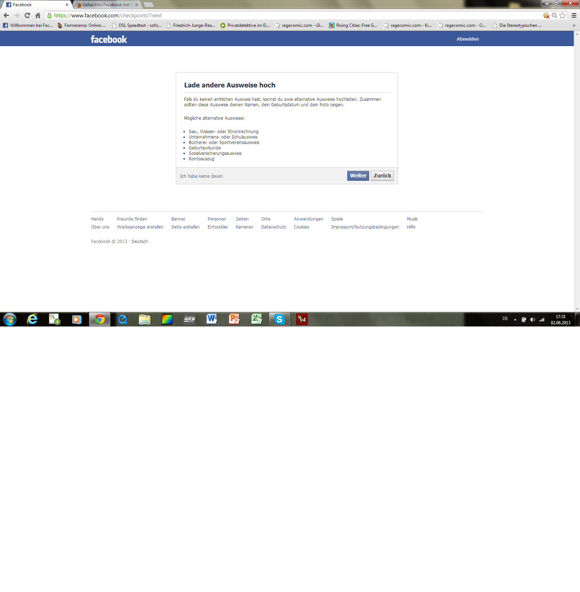
Task: Click the page scrollbar up arrow
Action: (x=577, y=34)
